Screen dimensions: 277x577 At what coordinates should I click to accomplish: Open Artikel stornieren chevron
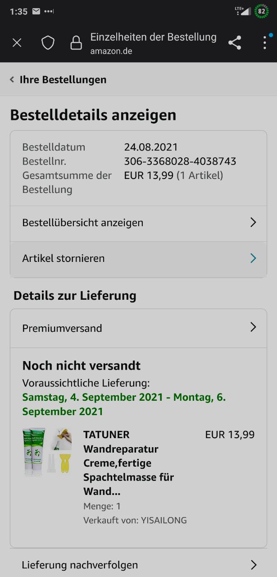click(253, 258)
